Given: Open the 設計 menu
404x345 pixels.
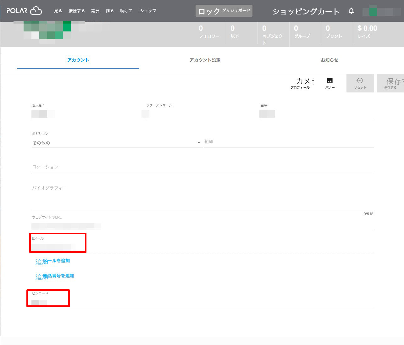Looking at the screenshot, I should click(95, 11).
